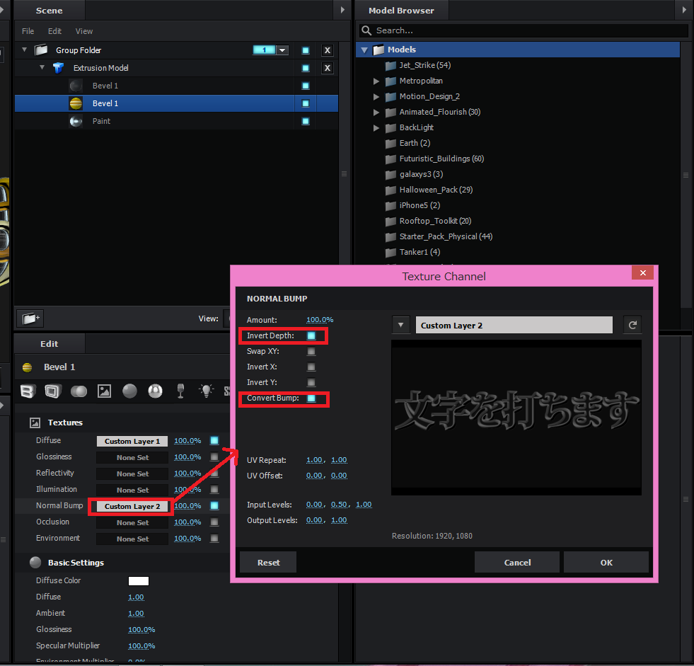Screen dimensions: 694x666
Task: Click the create folder icon below the scene list
Action: 30,318
